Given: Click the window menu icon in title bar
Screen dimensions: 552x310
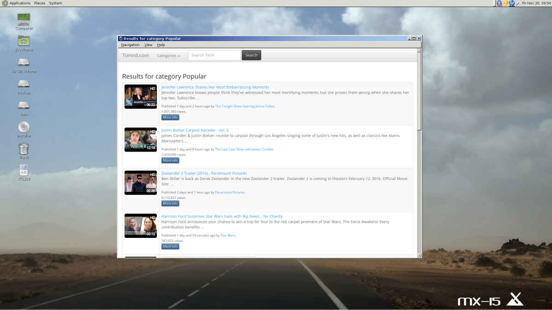Looking at the screenshot, I should coord(121,39).
